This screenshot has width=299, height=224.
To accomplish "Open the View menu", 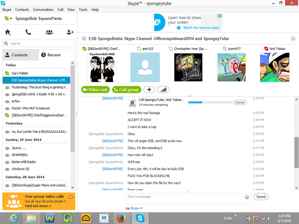I will coord(71,9).
